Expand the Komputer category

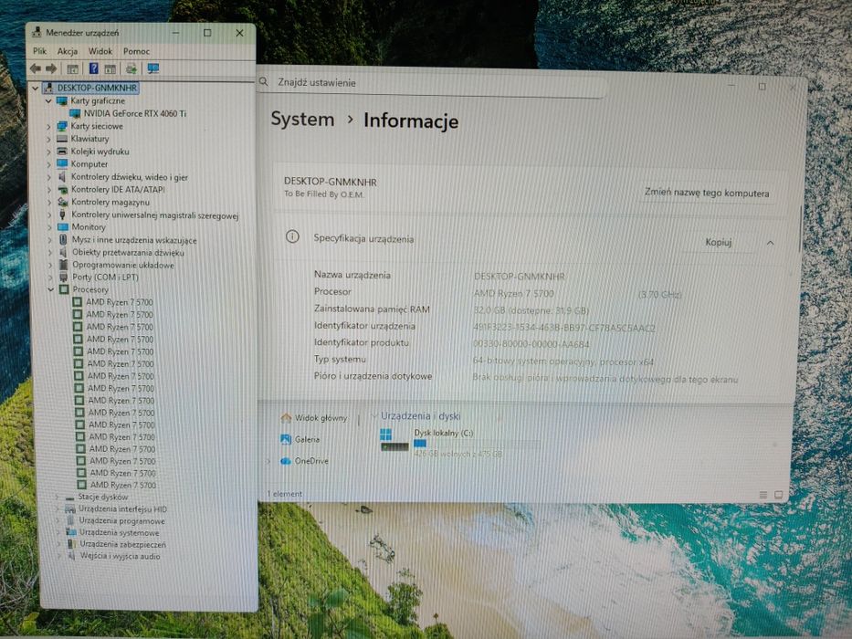pos(49,164)
